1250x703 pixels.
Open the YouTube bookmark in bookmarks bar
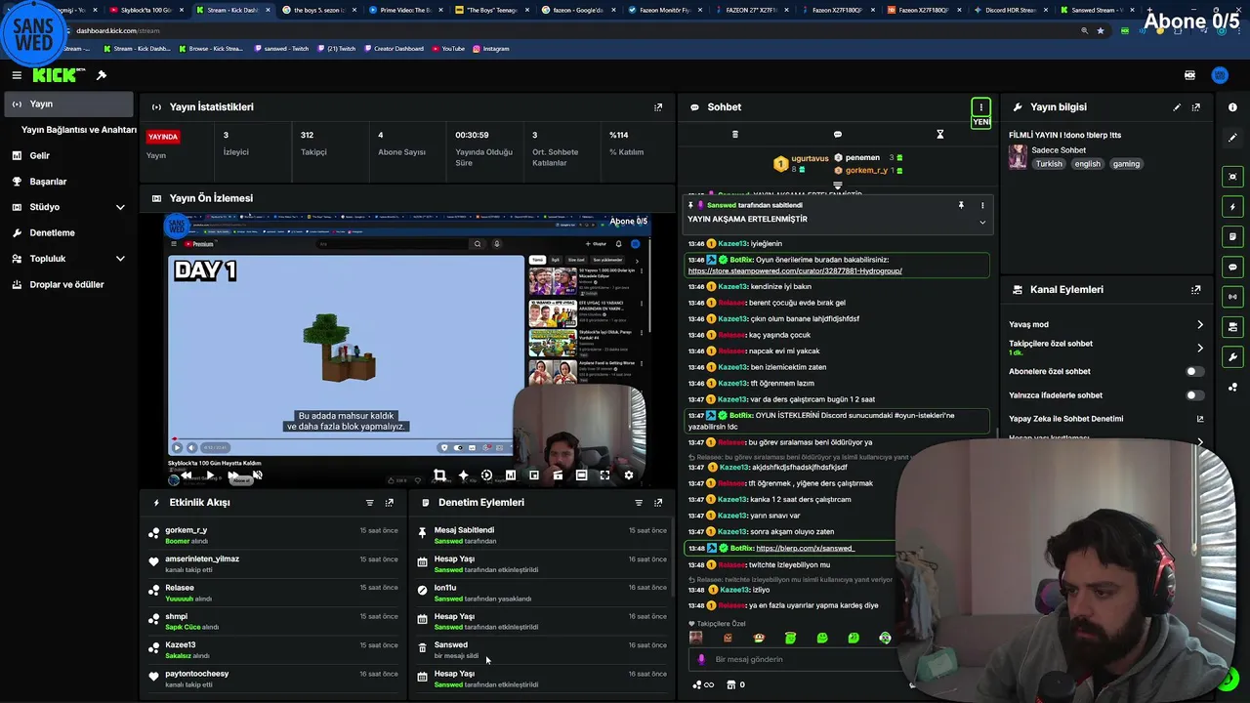(x=448, y=49)
